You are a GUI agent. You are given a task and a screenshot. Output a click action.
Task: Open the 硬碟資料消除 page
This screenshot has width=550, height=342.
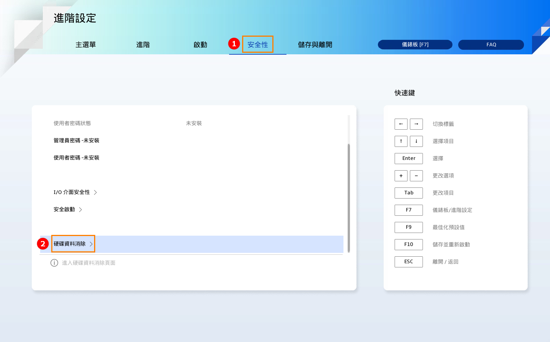(x=73, y=244)
